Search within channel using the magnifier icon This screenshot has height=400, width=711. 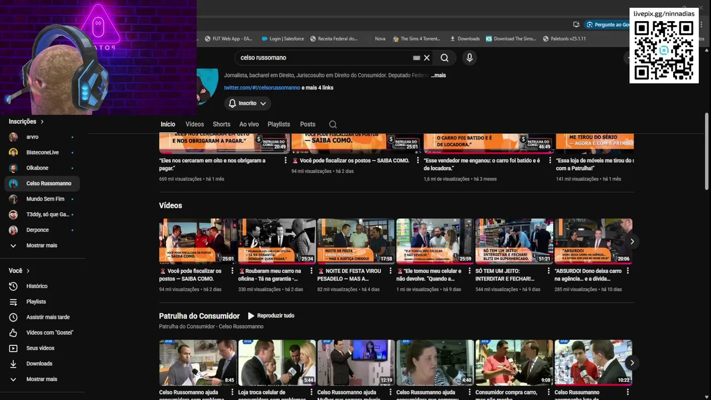333,124
